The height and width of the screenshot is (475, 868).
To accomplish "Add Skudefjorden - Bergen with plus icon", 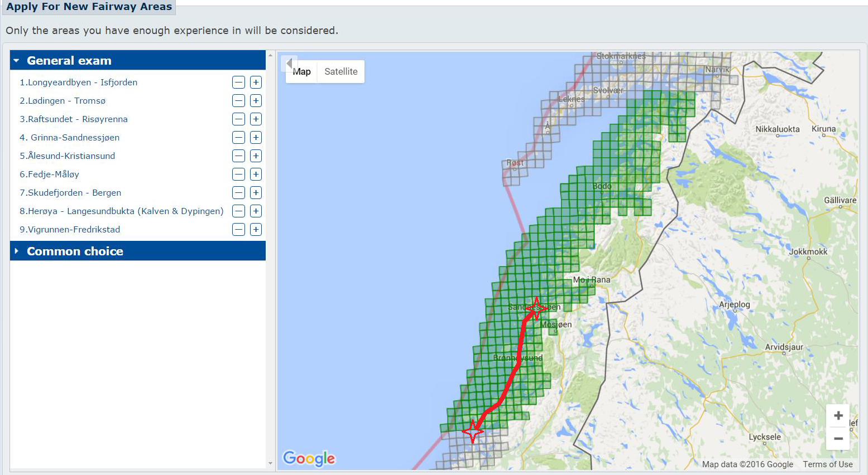I will coord(256,193).
